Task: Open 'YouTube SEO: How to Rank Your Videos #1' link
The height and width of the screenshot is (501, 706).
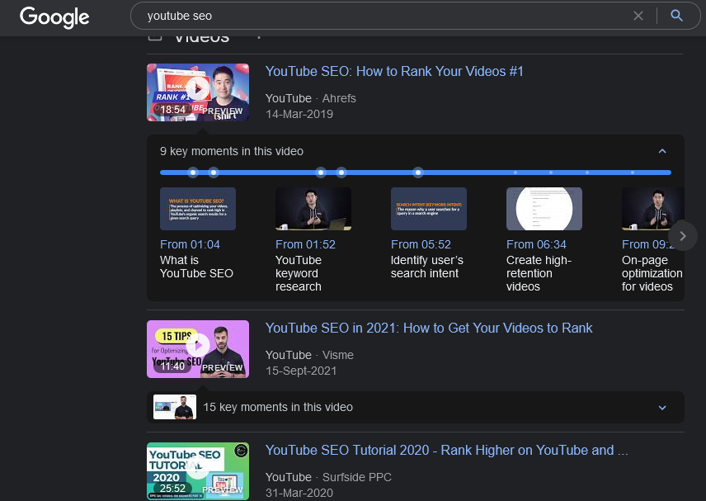Action: coord(394,71)
